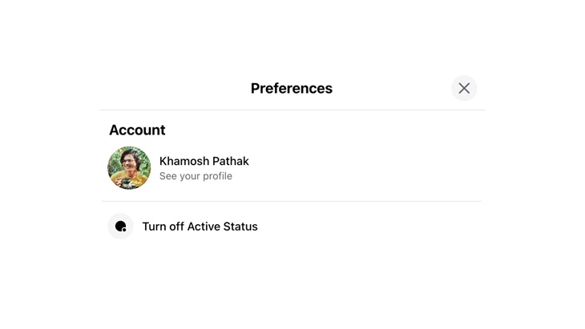
Task: Click the "Account" label above the profile
Action: (x=137, y=130)
